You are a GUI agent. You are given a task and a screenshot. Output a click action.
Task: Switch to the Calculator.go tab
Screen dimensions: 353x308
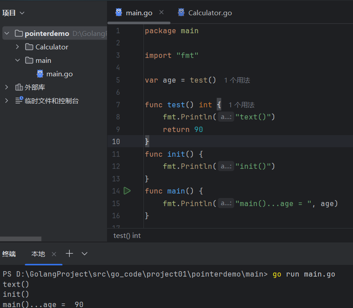[x=210, y=13]
